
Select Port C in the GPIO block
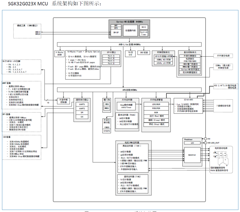[x=111, y=61]
